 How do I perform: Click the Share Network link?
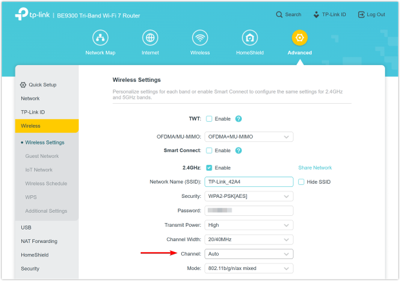point(315,168)
